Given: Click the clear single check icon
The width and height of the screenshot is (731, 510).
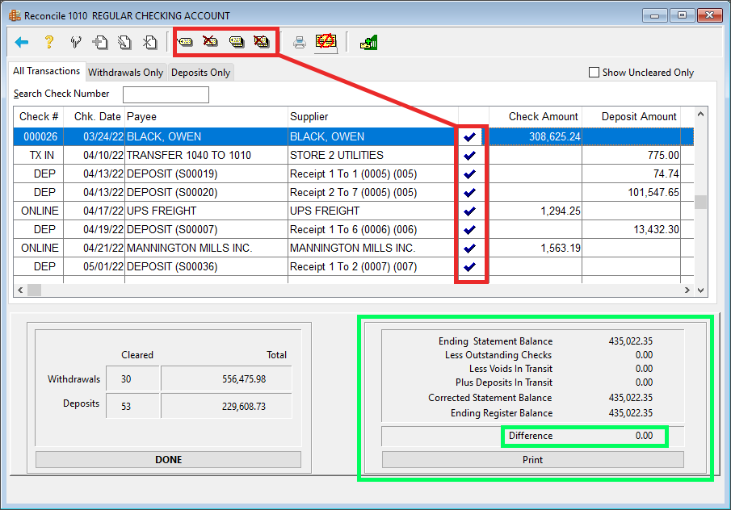Looking at the screenshot, I should coord(186,43).
